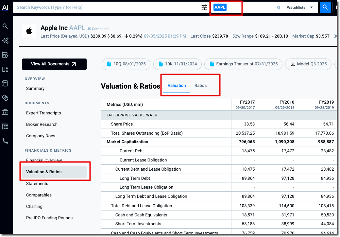The image size is (340, 237).
Task: Switch to the Ratios tab
Action: point(200,86)
